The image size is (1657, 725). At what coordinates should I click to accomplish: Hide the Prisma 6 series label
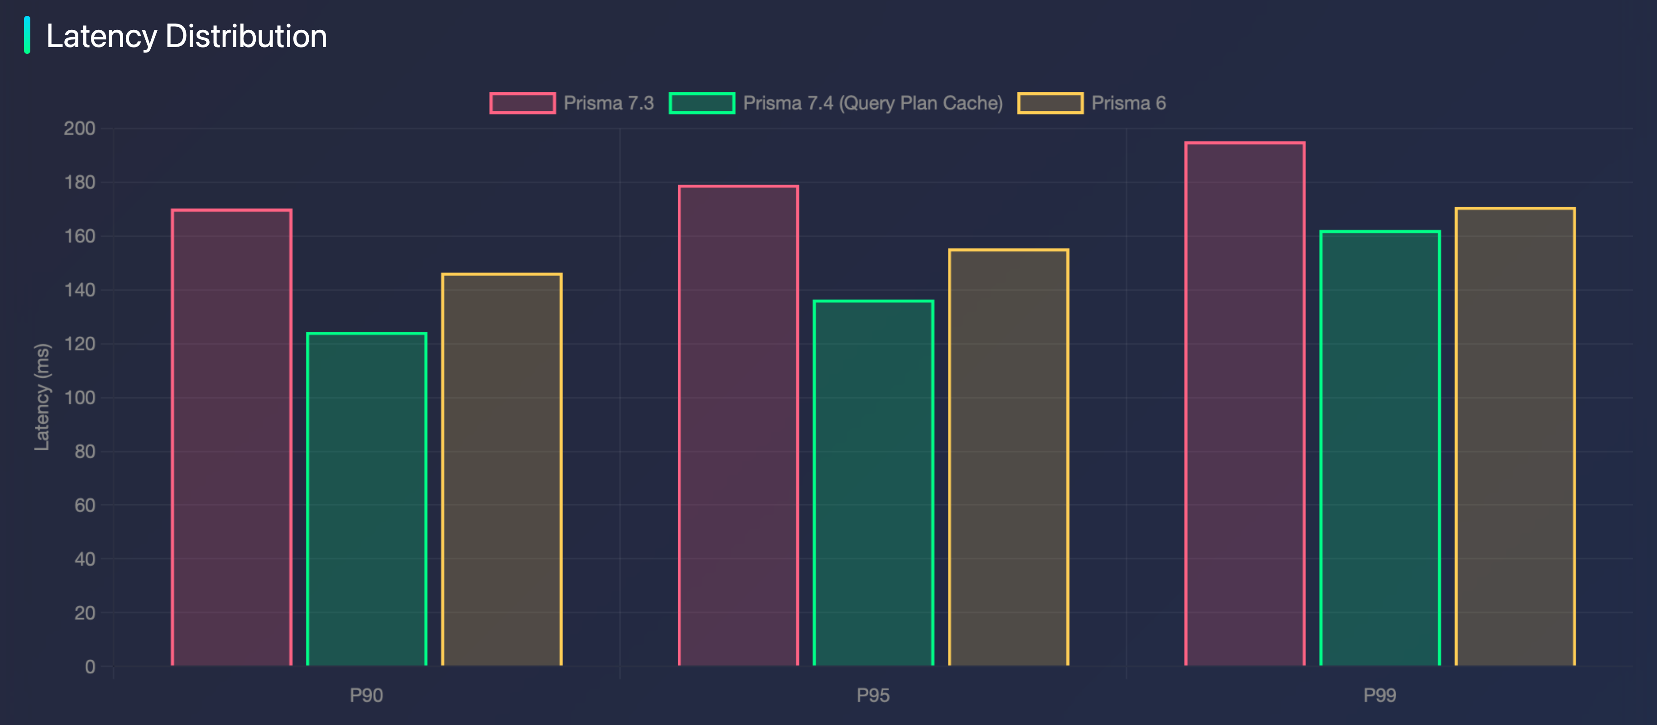1128,103
